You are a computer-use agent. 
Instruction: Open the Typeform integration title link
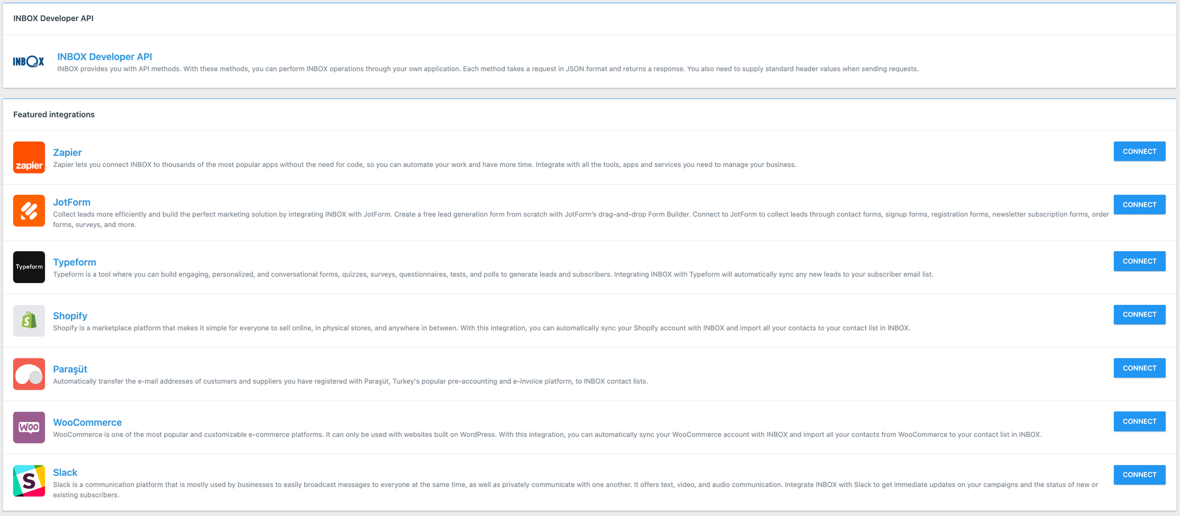[74, 262]
